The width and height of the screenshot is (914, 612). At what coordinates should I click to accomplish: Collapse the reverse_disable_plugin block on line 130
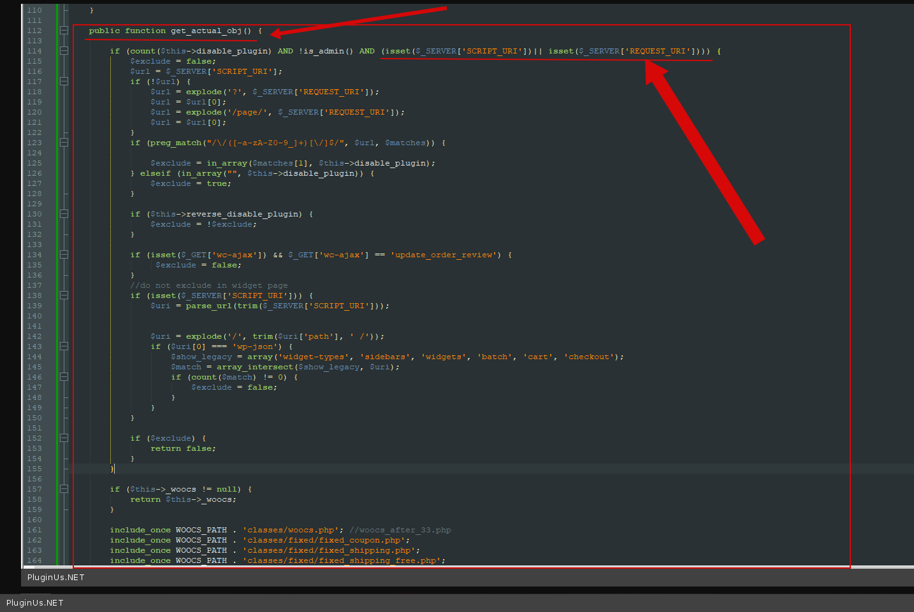(x=64, y=214)
